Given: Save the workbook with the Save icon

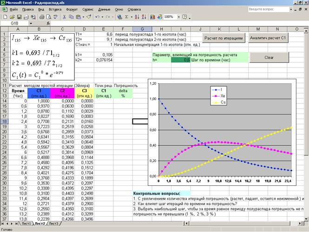Looking at the screenshot, I should [19, 17].
